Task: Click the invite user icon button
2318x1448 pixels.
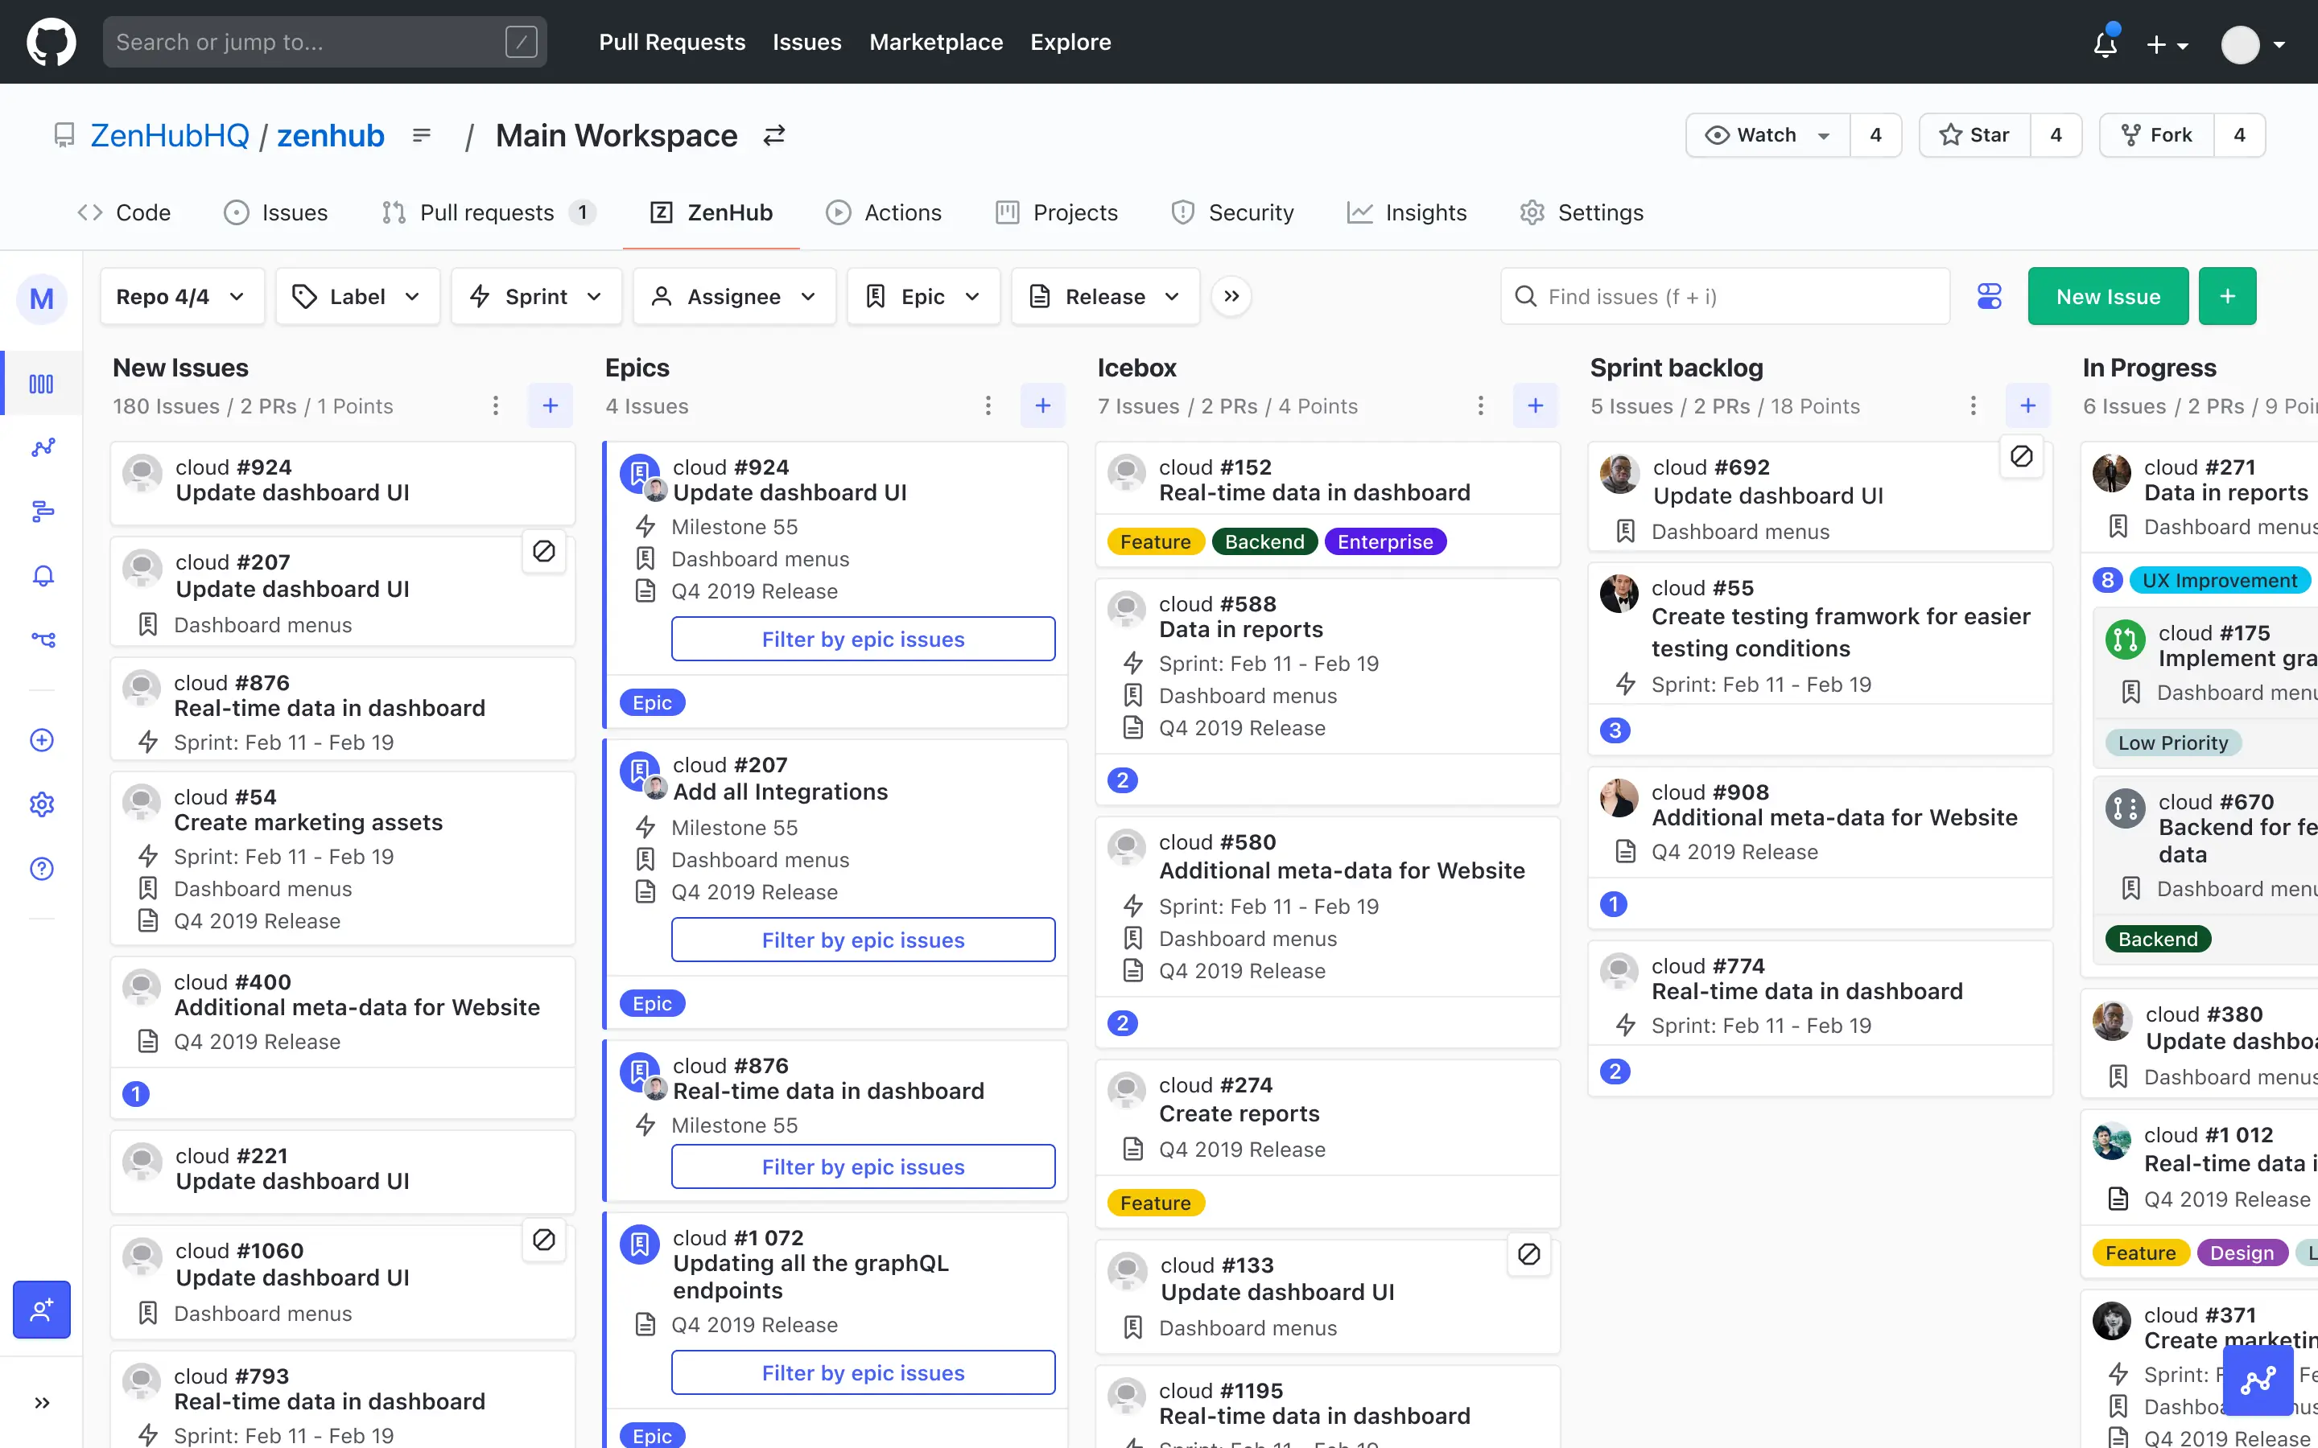Action: [41, 1309]
